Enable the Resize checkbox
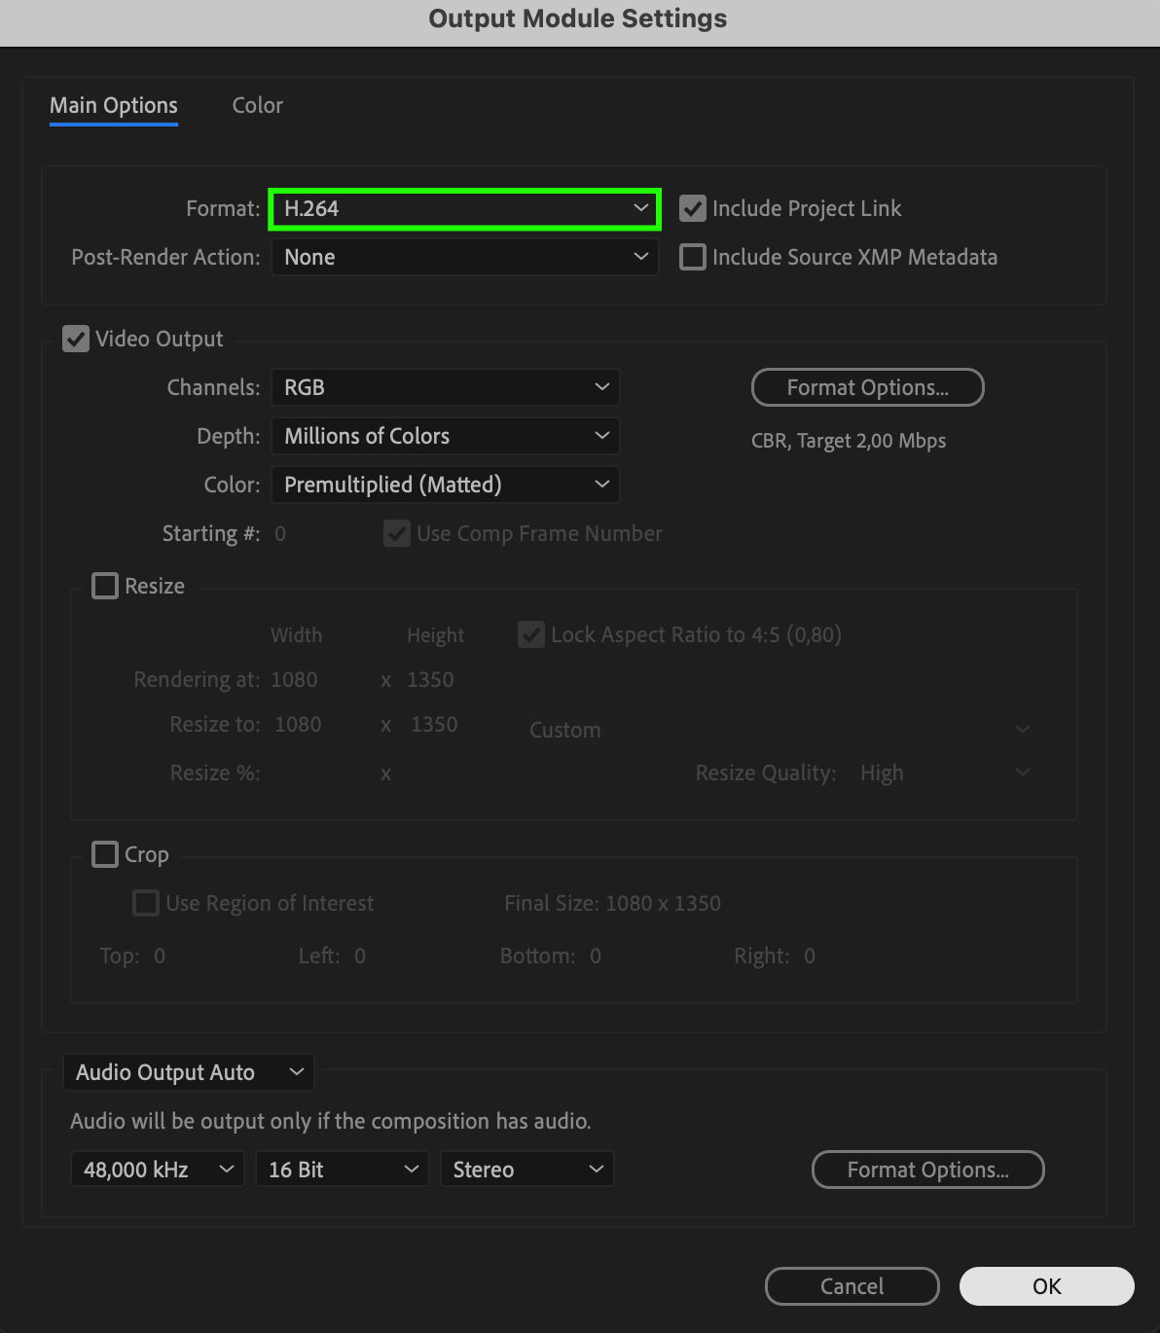The height and width of the screenshot is (1333, 1160). tap(105, 586)
